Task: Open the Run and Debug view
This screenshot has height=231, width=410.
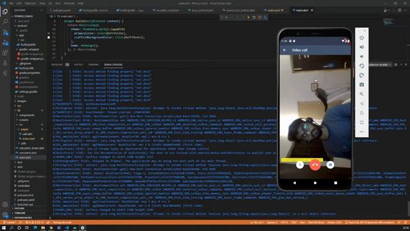Action: click(x=5, y=42)
